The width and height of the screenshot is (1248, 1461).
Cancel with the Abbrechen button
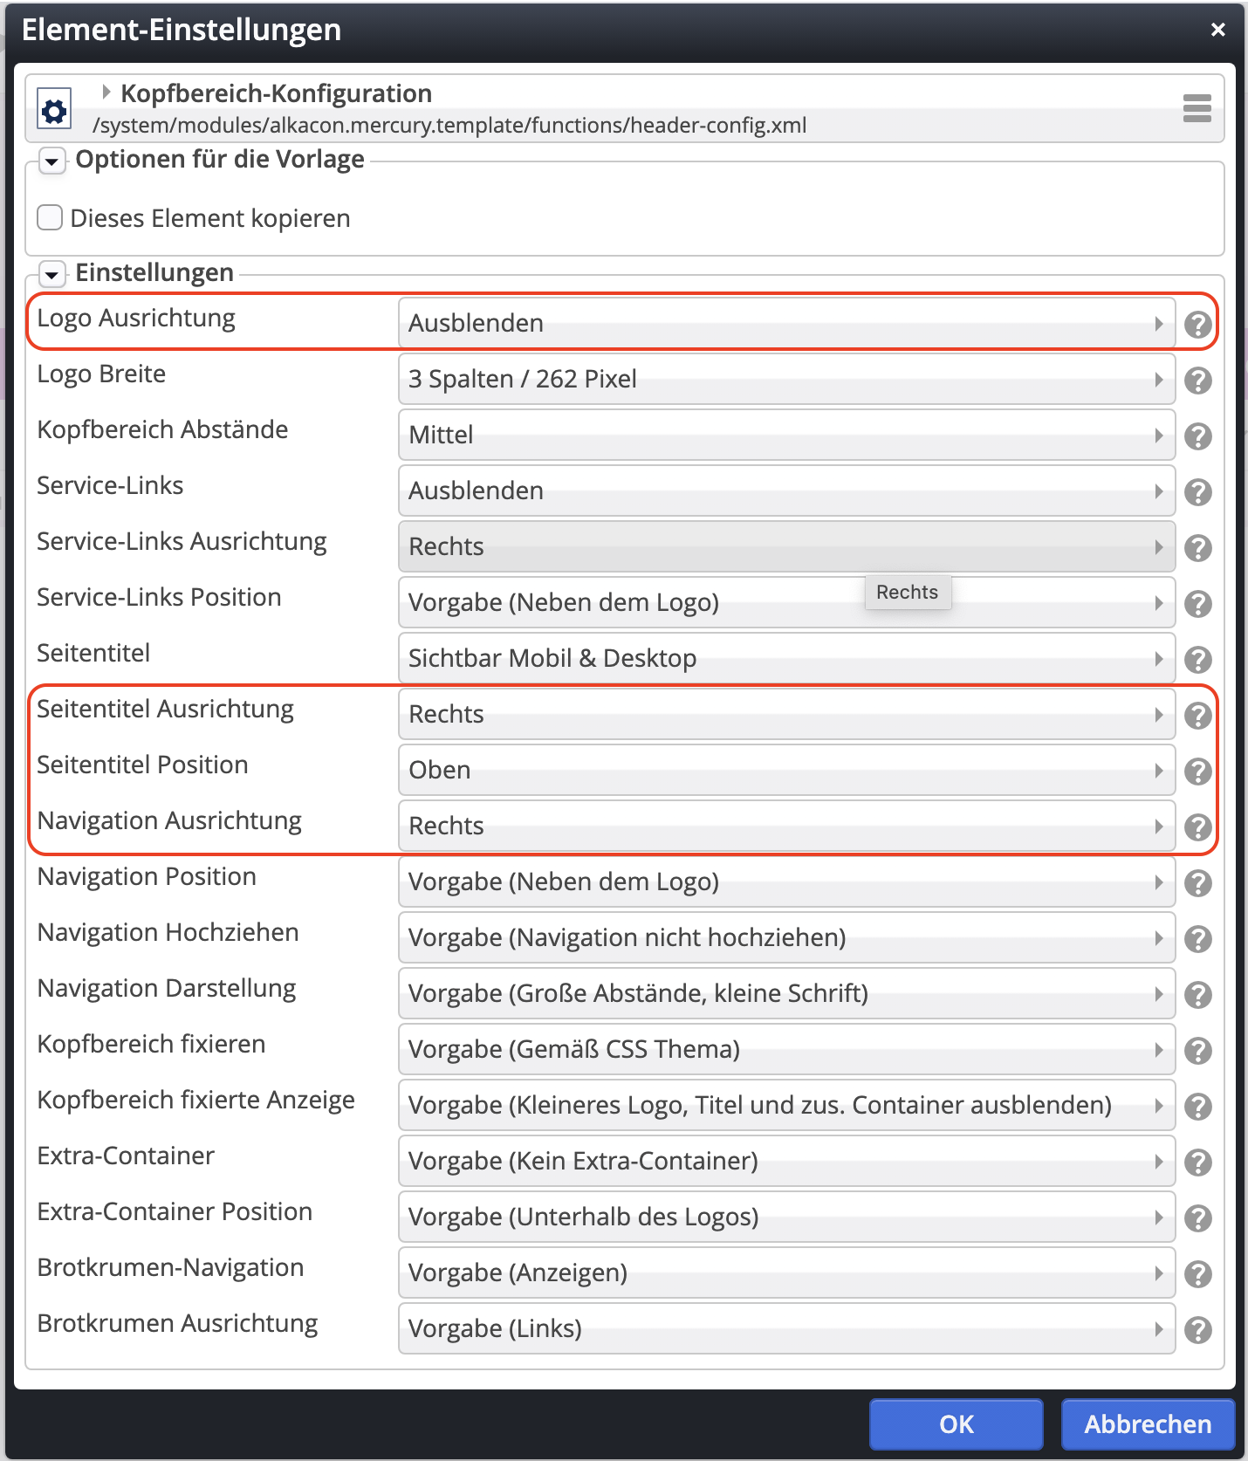click(1148, 1424)
